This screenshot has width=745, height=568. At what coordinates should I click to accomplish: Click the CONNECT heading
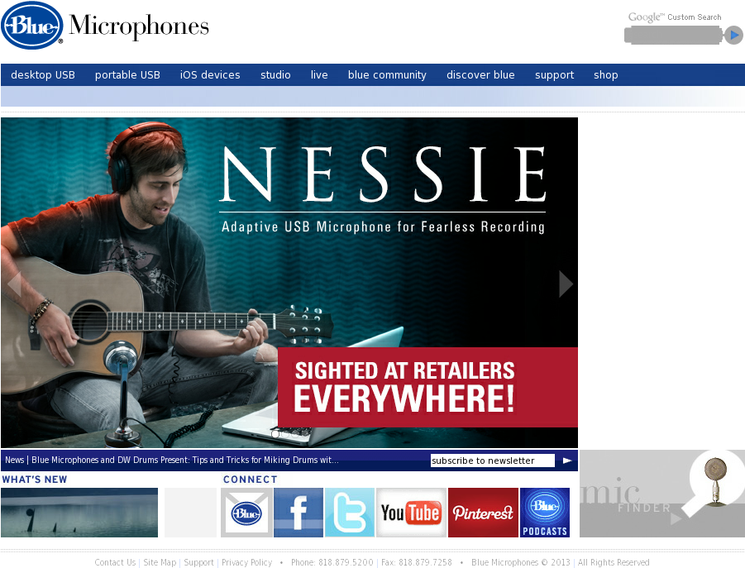(250, 480)
